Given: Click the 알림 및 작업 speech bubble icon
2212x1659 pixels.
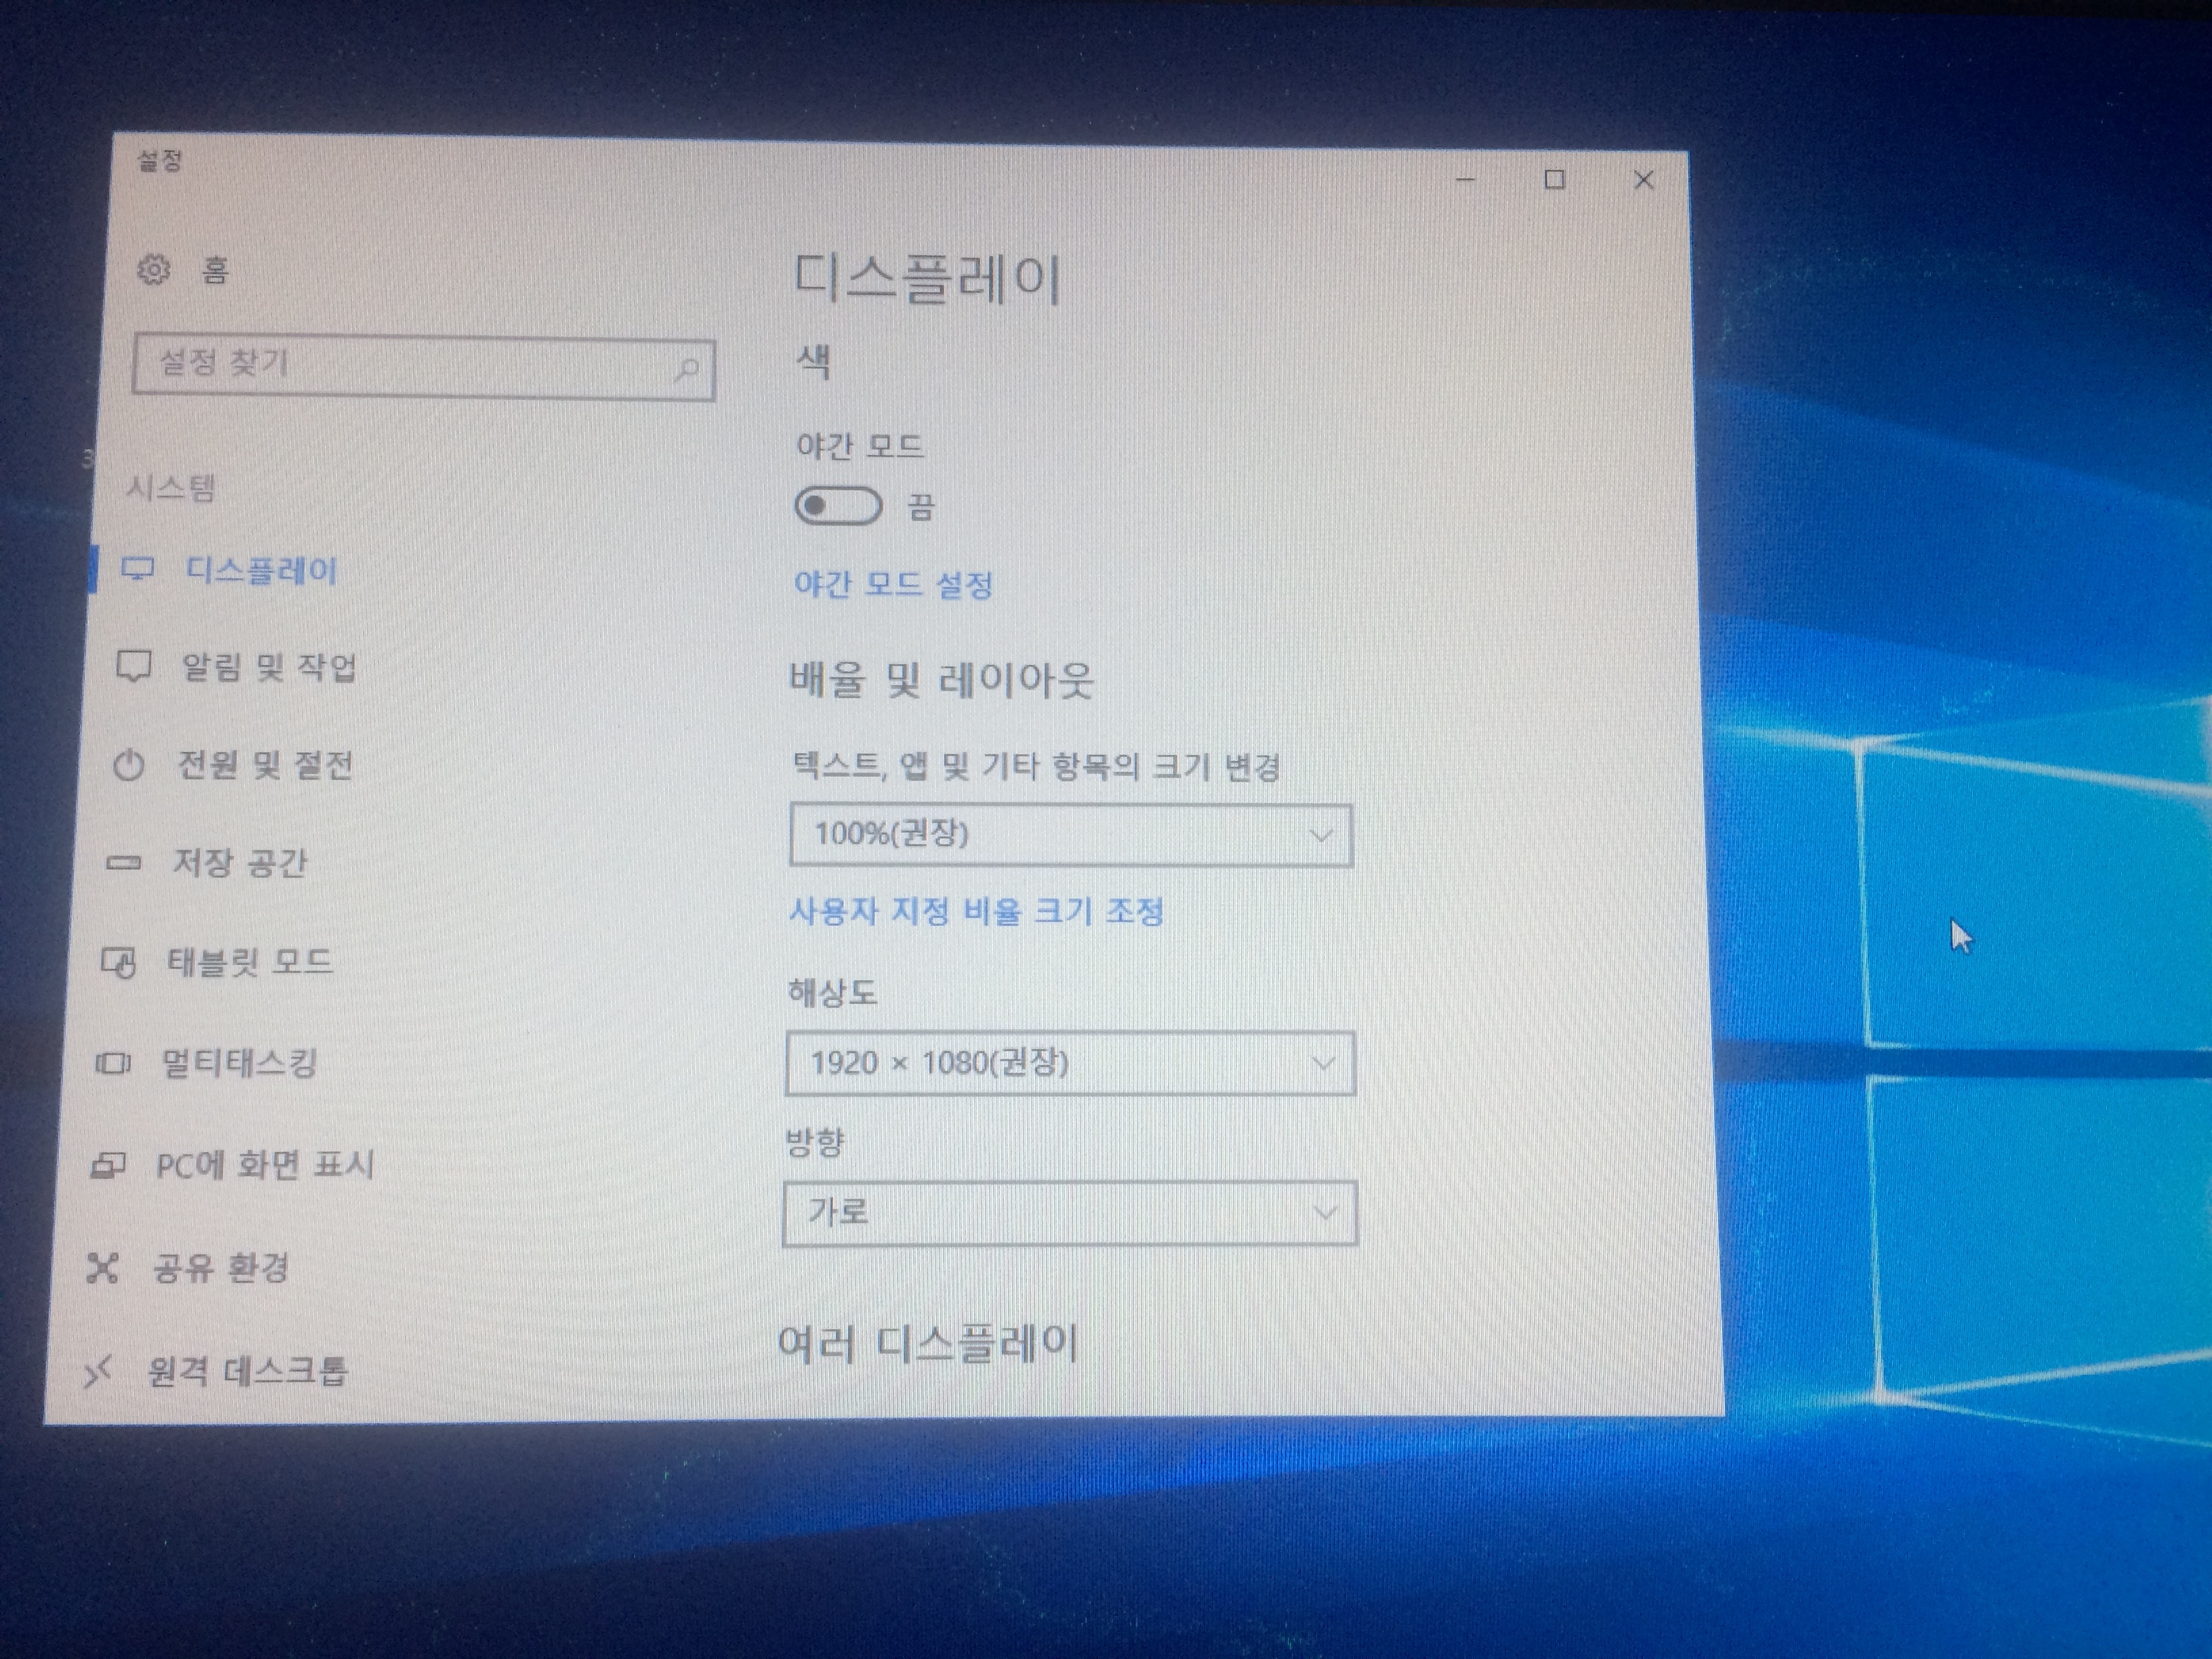Looking at the screenshot, I should coord(134,666).
